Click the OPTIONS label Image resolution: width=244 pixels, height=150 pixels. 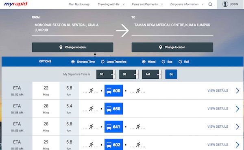[x=45, y=62]
